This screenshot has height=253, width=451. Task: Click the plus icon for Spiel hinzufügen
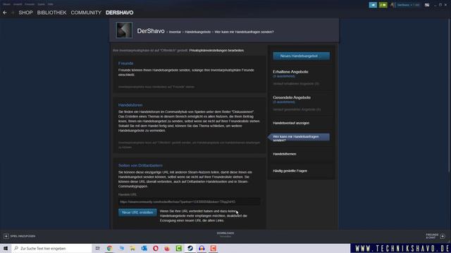6,236
